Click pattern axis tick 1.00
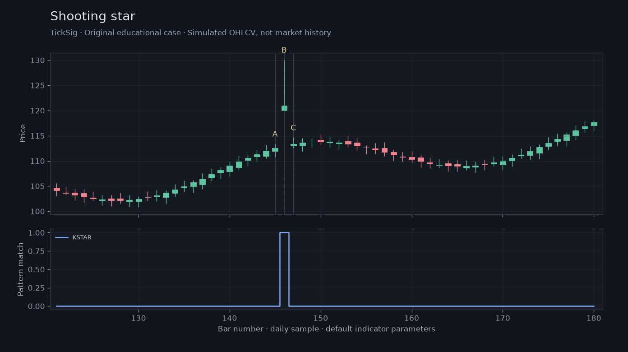 (37, 233)
